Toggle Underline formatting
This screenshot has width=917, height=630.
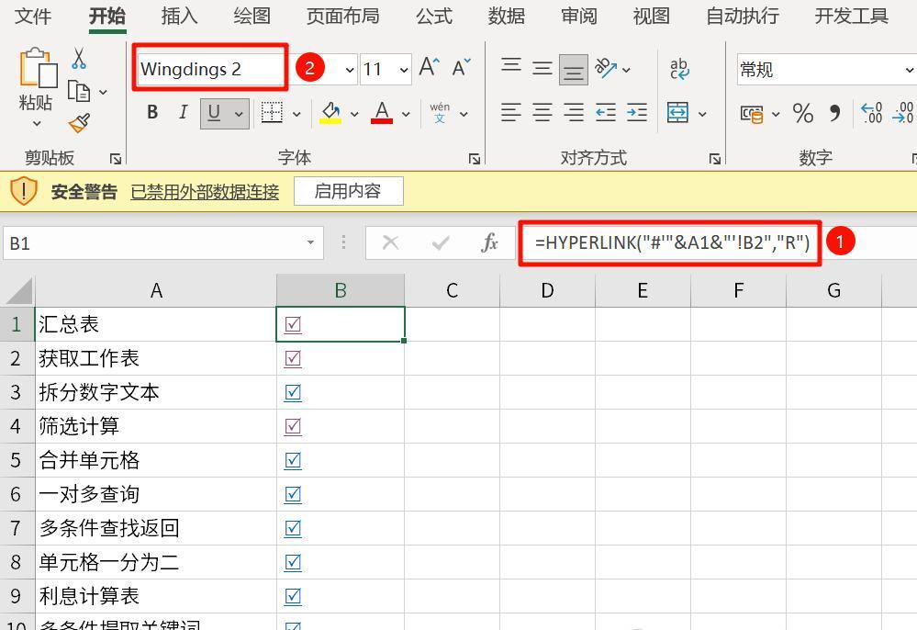(x=214, y=113)
